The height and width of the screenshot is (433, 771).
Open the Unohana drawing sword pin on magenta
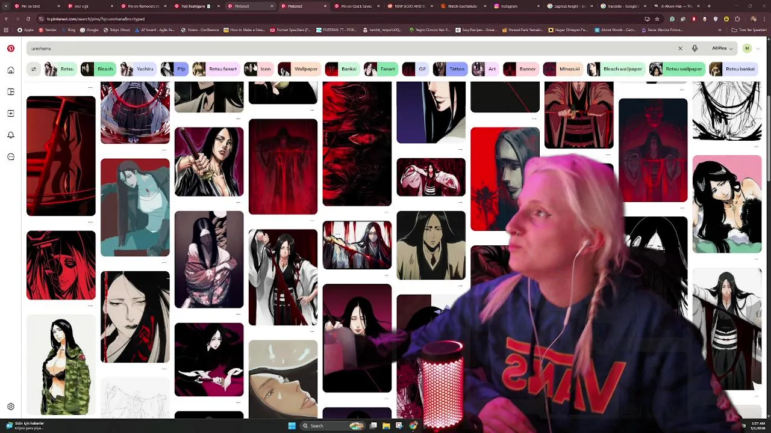pos(209,161)
